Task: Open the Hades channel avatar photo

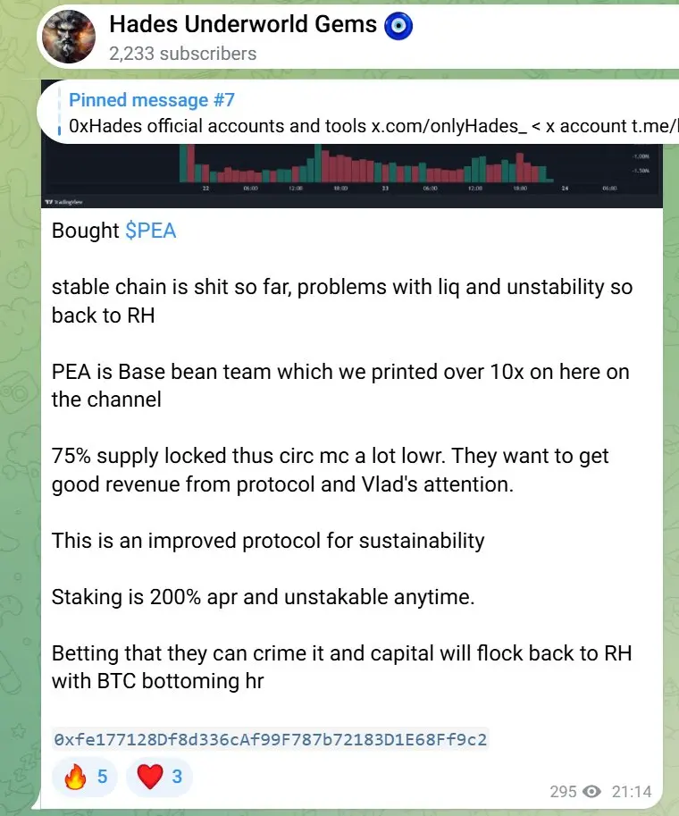Action: [69, 37]
